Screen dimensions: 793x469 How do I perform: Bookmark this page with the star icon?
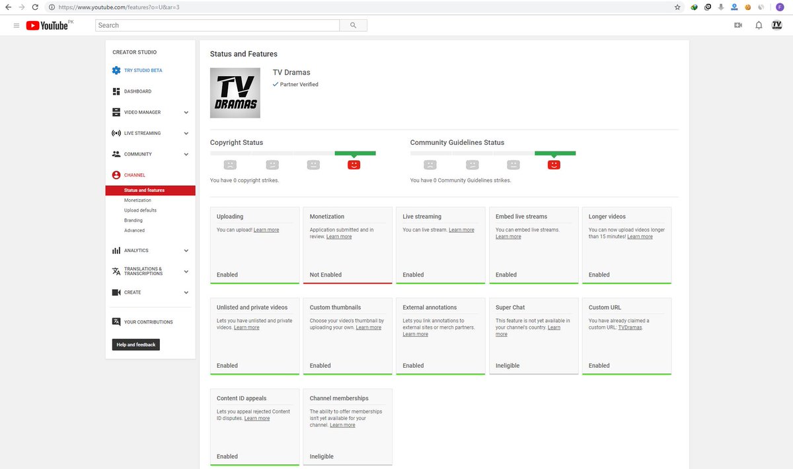click(677, 7)
